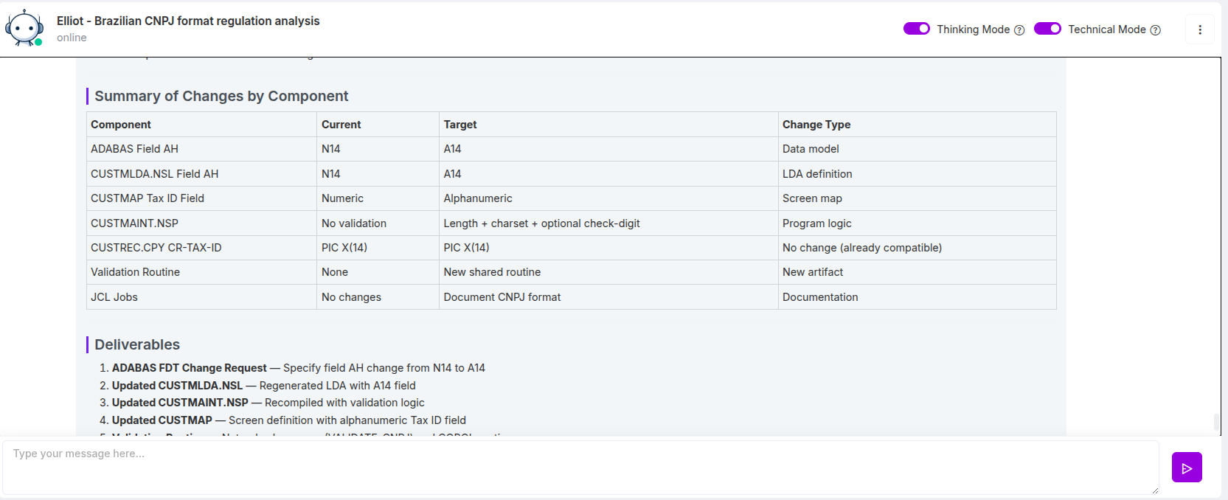Click the chat title about CNPJ analysis
Screen dimensions: 1228x500
click(x=188, y=21)
